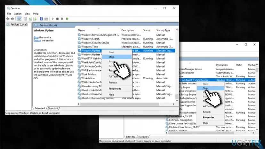Select Windows Security Service row
Screen dimensions: 265x149
[x=126, y=43]
